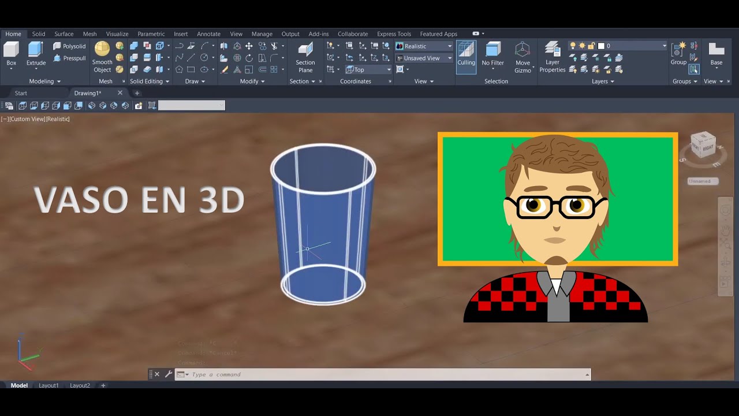
Task: Expand the Draw panel
Action: pyautogui.click(x=195, y=81)
